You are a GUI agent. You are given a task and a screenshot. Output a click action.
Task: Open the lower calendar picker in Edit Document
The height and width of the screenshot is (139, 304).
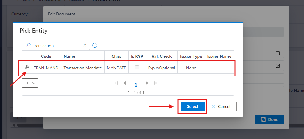click(x=278, y=65)
